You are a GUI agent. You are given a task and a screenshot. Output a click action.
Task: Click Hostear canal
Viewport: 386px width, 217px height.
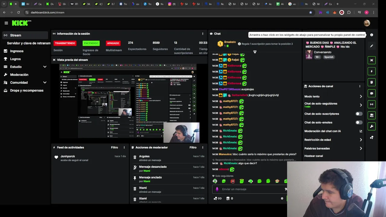pos(314,156)
